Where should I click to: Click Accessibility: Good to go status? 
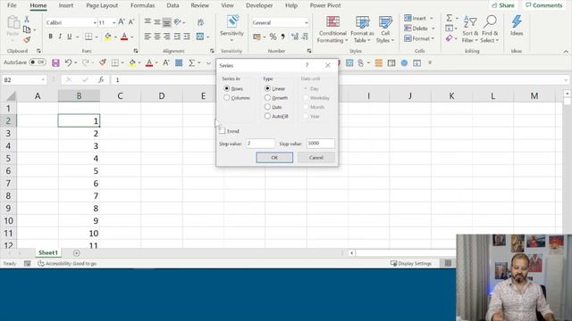click(67, 263)
